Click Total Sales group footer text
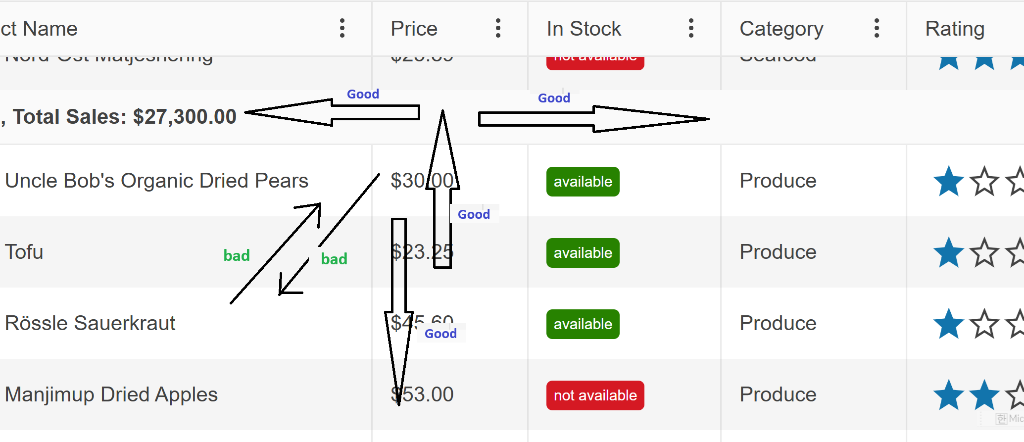 tap(124, 117)
